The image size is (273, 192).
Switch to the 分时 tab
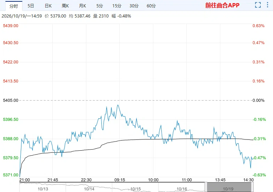[14, 6]
